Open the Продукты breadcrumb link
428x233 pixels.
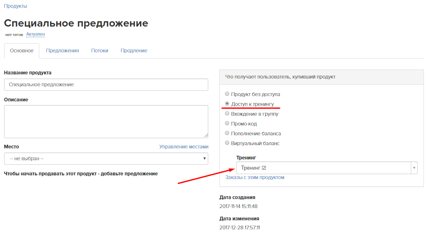pos(15,6)
